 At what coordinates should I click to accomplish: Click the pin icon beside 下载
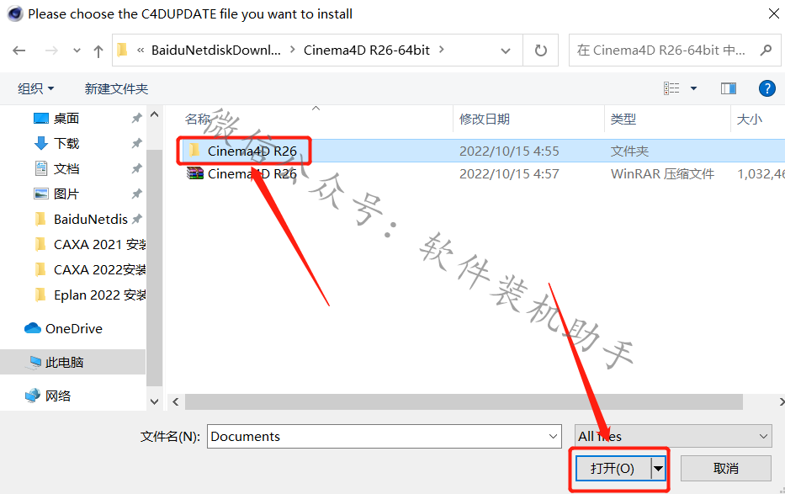point(136,144)
